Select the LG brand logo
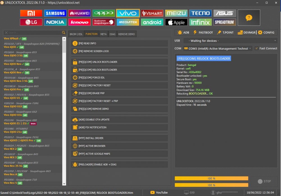The image size is (281, 196). (31, 22)
